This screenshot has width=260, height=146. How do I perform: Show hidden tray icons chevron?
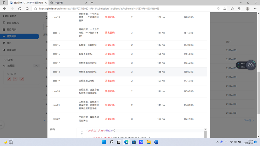click(x=217, y=142)
